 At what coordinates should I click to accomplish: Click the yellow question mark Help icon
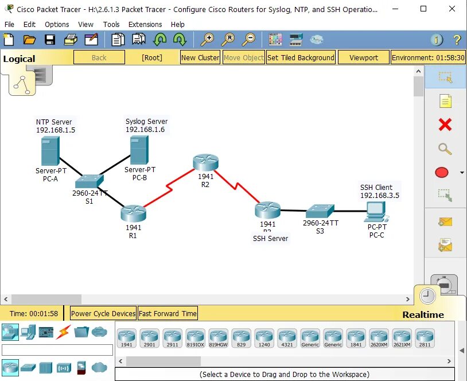[457, 40]
